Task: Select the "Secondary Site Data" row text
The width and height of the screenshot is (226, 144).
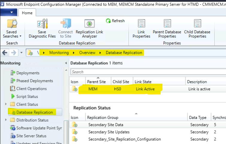Action: tap(106, 125)
